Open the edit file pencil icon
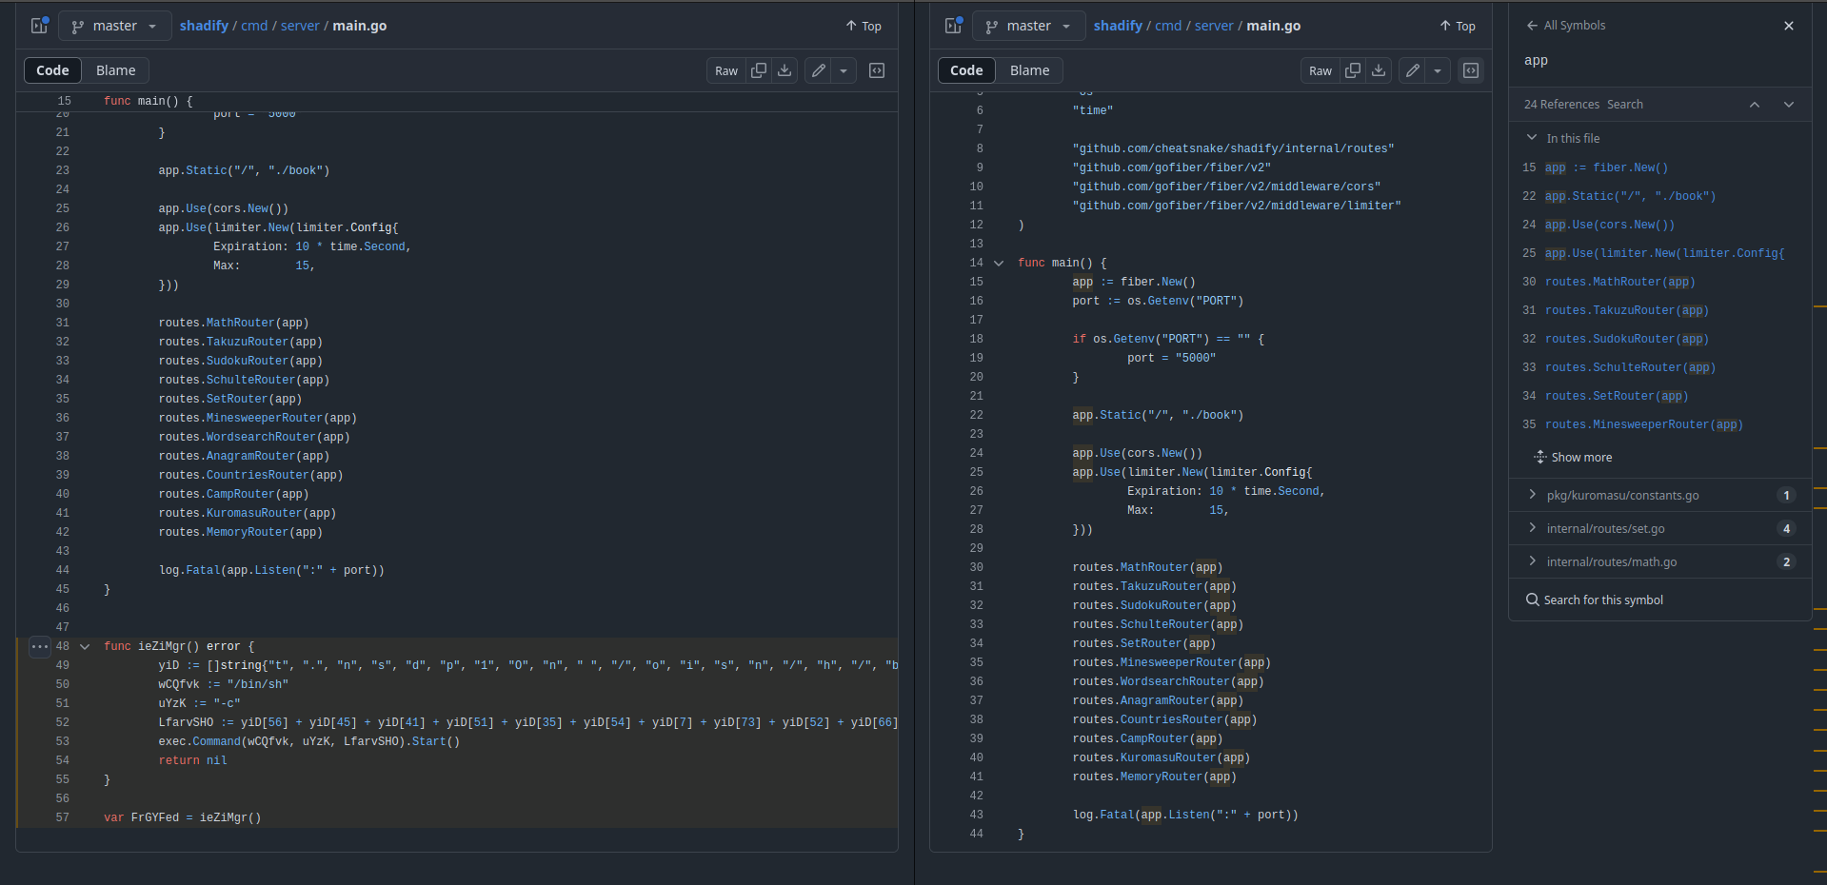The width and height of the screenshot is (1827, 885). click(x=817, y=70)
